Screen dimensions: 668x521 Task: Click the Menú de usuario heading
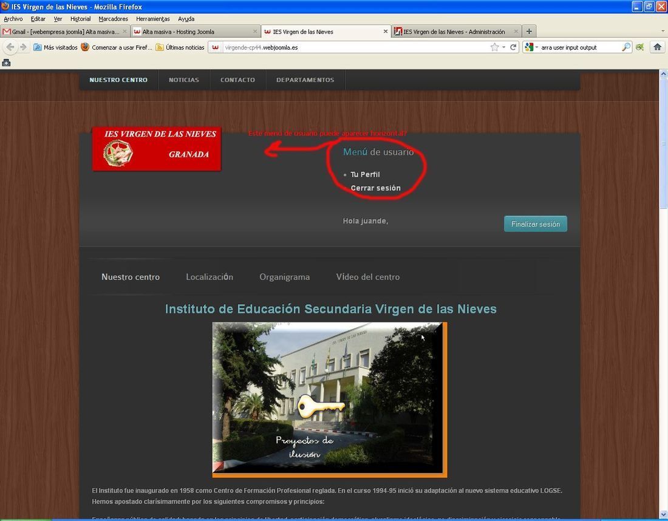pos(378,152)
